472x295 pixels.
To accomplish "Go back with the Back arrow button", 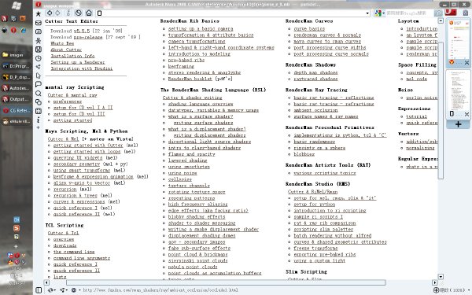I will [x=50, y=13].
